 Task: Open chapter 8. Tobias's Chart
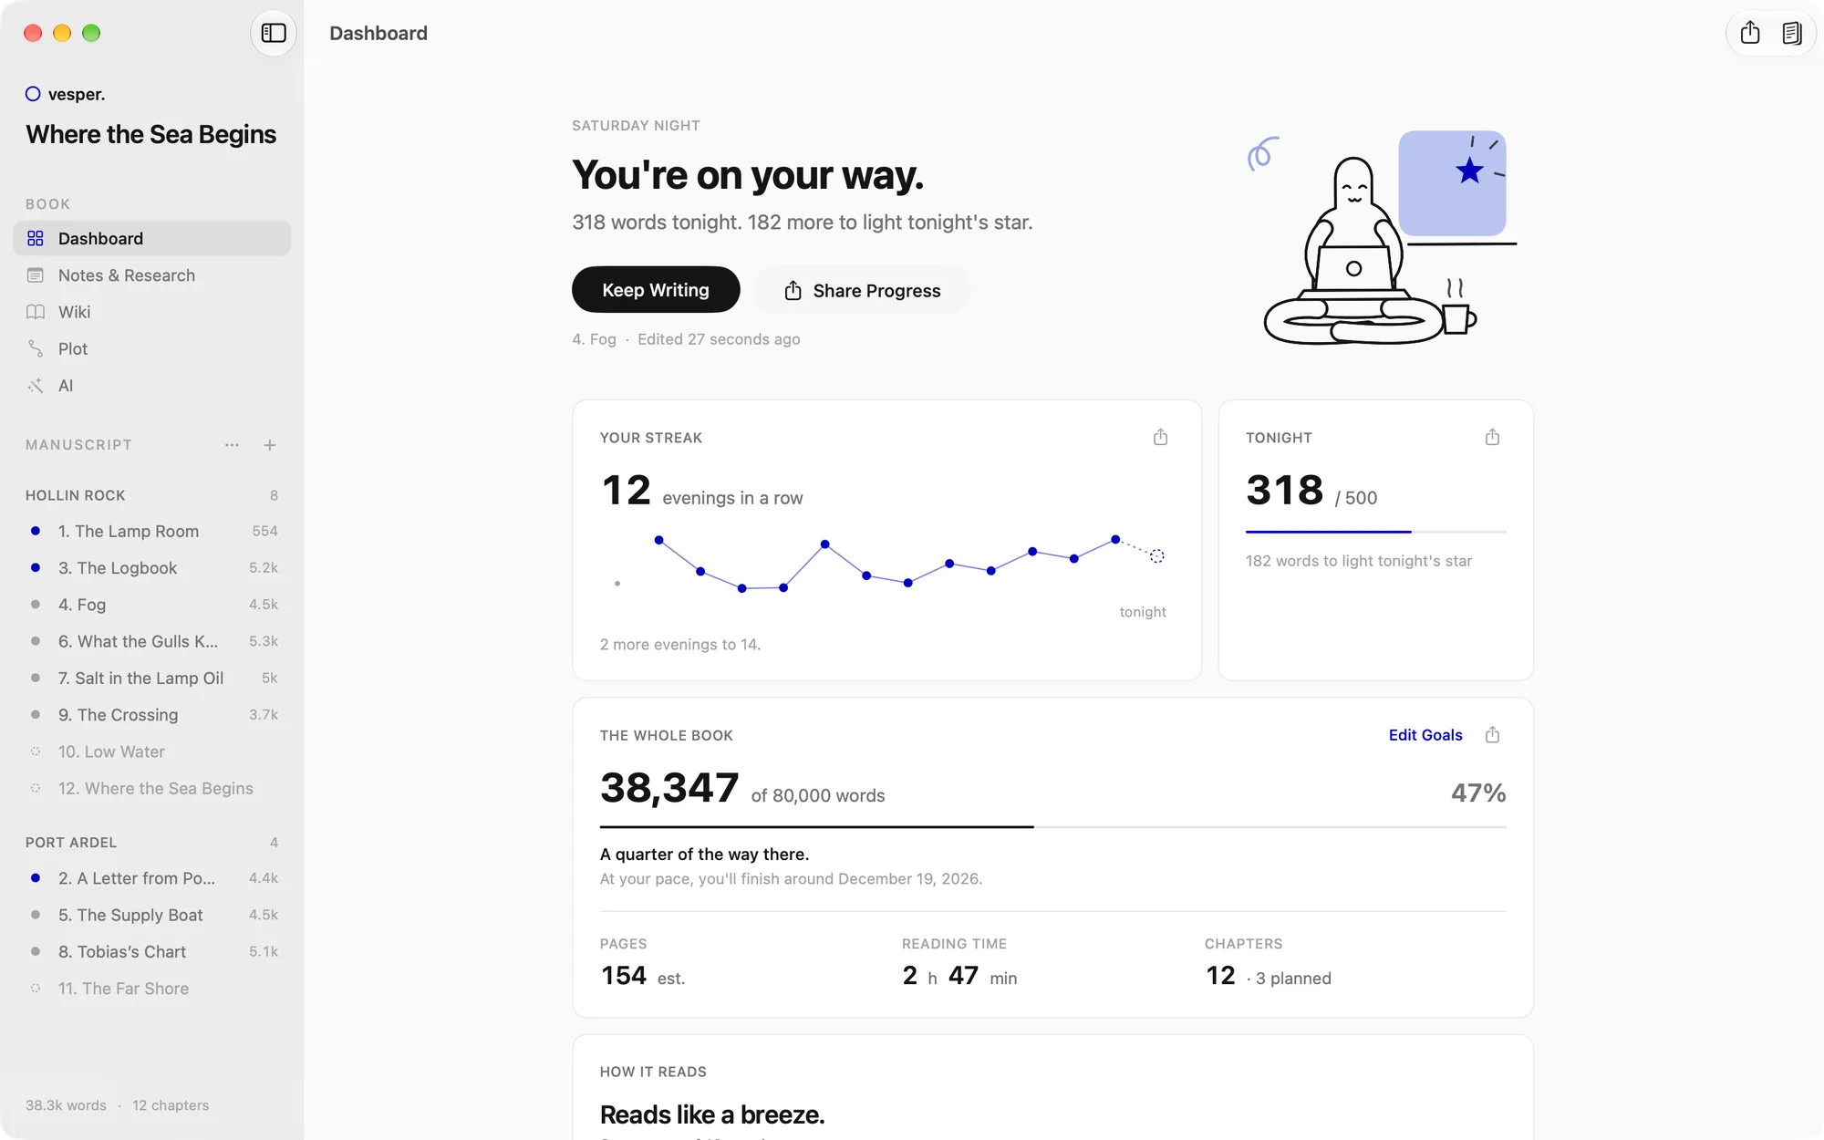152,952
